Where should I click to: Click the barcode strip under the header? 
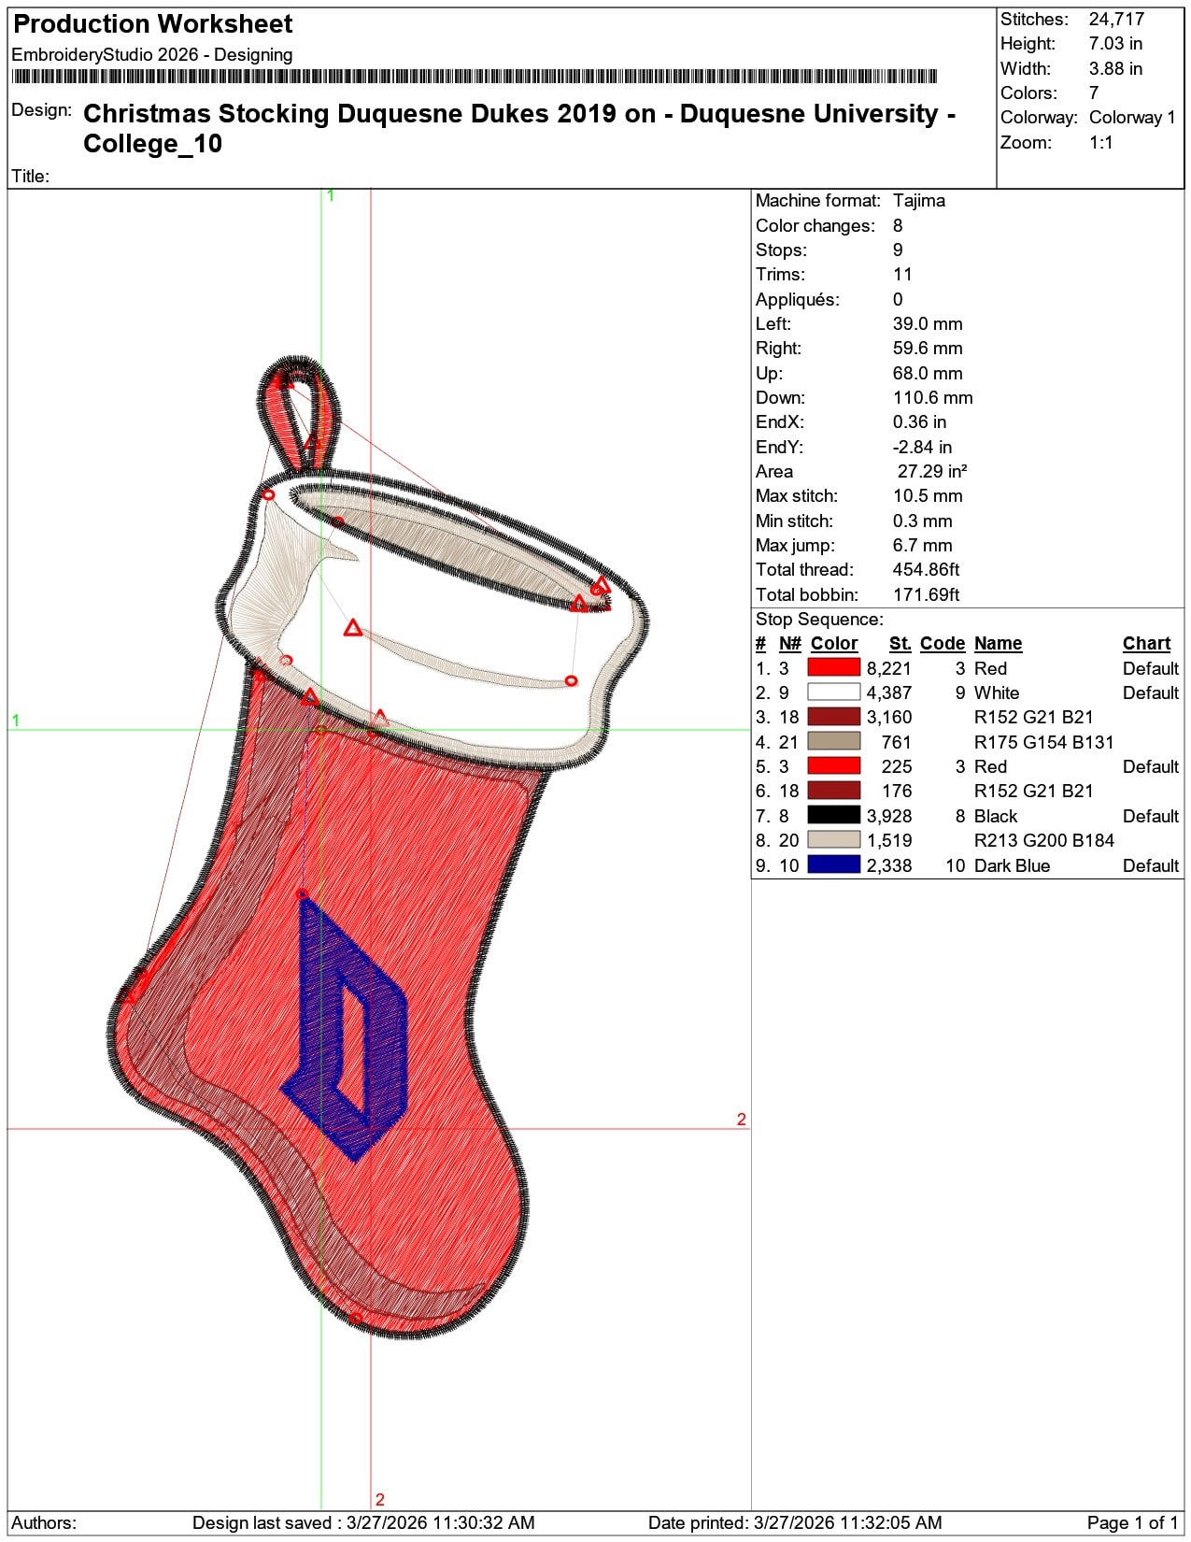pyautogui.click(x=474, y=77)
